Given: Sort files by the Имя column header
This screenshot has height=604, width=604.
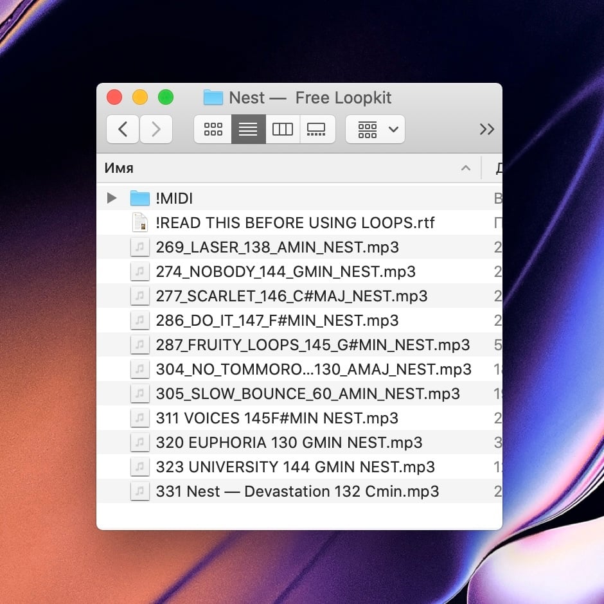Looking at the screenshot, I should pos(289,168).
